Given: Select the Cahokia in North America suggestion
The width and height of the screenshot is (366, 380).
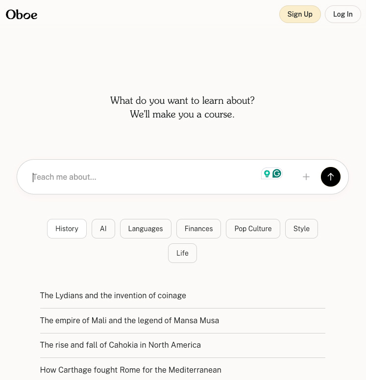Looking at the screenshot, I should (x=121, y=345).
